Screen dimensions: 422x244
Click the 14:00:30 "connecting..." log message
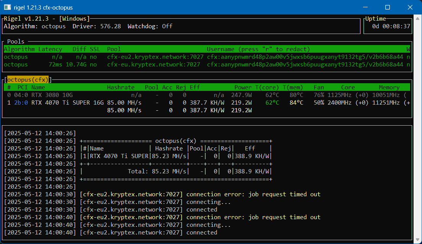(x=209, y=202)
